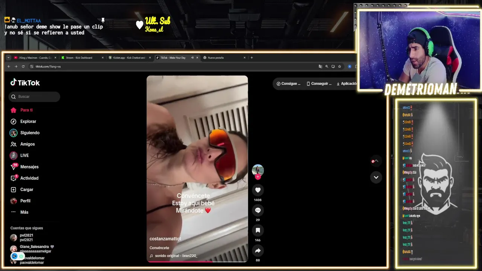Image resolution: width=482 pixels, height=271 pixels.
Task: Click the video progress bar
Action: pyautogui.click(x=197, y=261)
